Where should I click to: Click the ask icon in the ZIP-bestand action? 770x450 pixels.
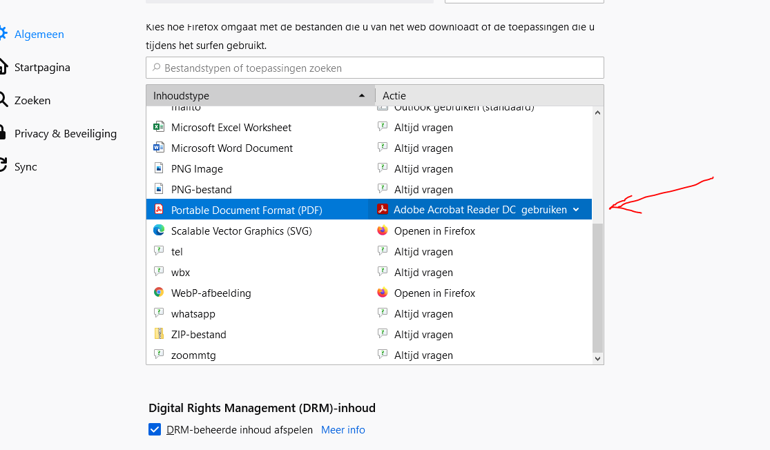[383, 333]
